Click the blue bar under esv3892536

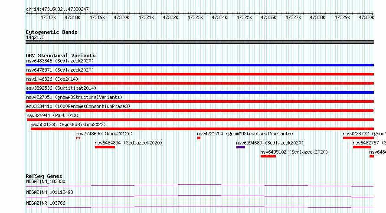200,92
